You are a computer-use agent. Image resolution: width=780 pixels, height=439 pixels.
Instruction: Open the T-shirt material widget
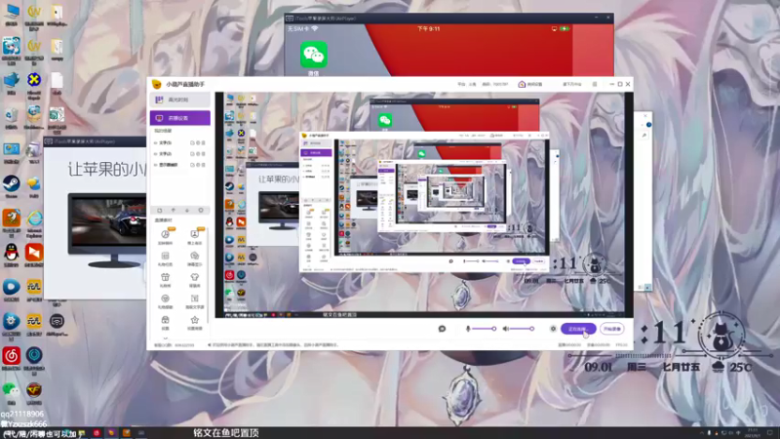(x=194, y=279)
